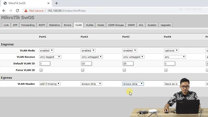Open the Hosts tab

(x=101, y=25)
